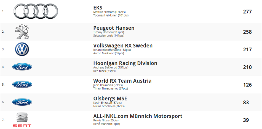Open Hoonigan Racing Division team name
Screen dimensions: 262x129
[x=125, y=63]
